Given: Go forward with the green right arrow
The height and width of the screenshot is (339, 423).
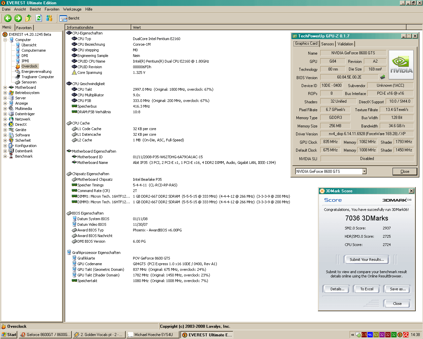Looking at the screenshot, I should pos(18,18).
